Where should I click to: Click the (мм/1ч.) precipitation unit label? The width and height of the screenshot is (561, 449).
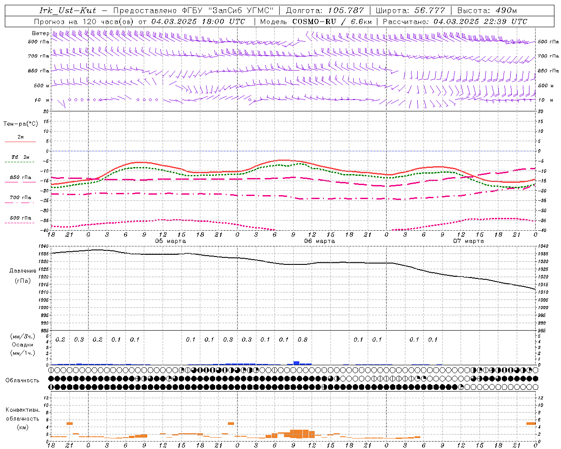pyautogui.click(x=23, y=353)
